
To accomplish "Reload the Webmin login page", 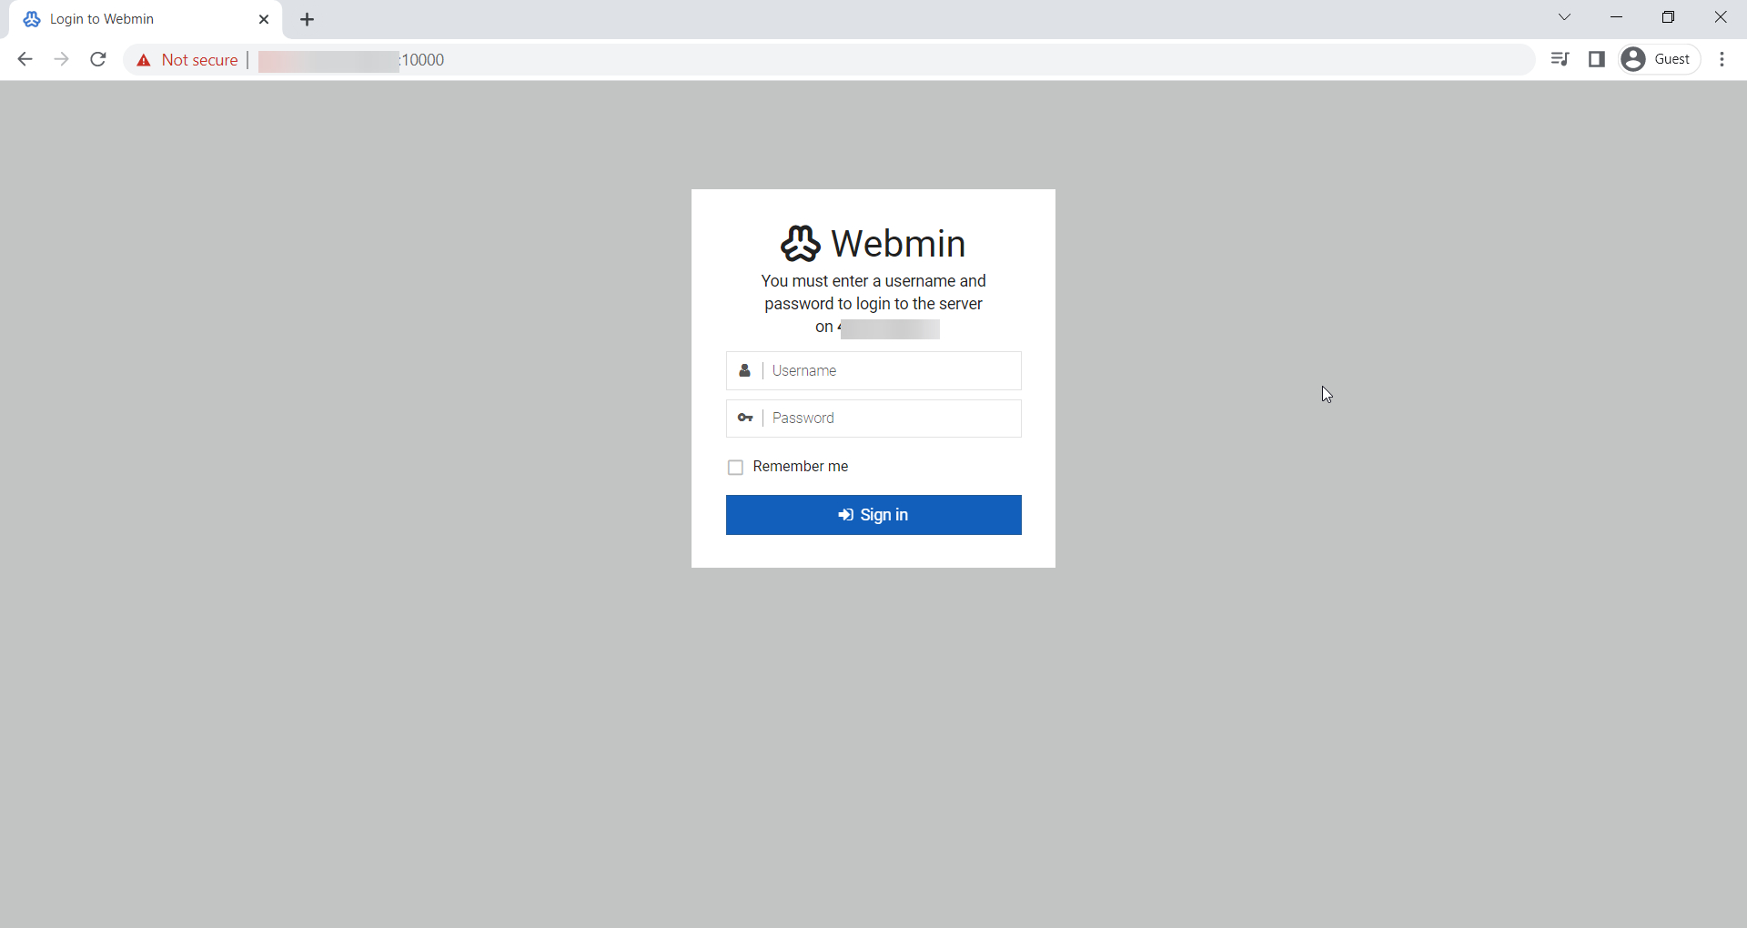I will tap(98, 60).
